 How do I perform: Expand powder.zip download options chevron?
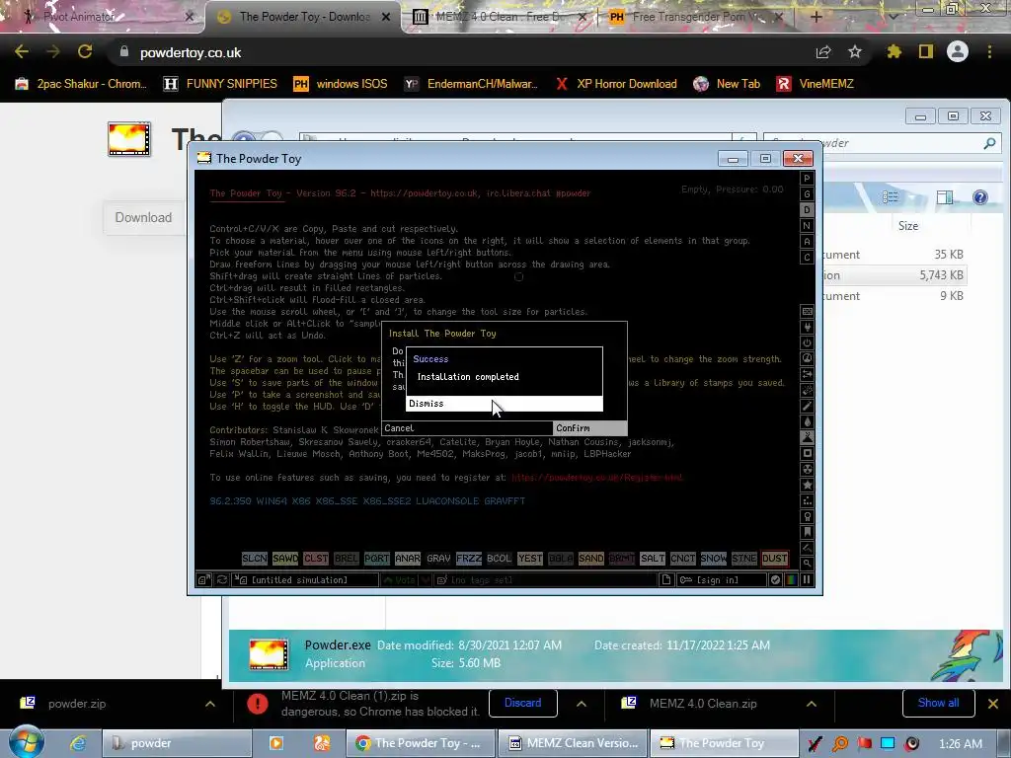pyautogui.click(x=210, y=704)
